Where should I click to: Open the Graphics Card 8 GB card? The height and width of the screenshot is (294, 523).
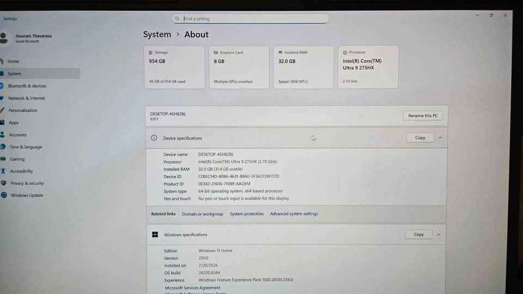pyautogui.click(x=239, y=67)
